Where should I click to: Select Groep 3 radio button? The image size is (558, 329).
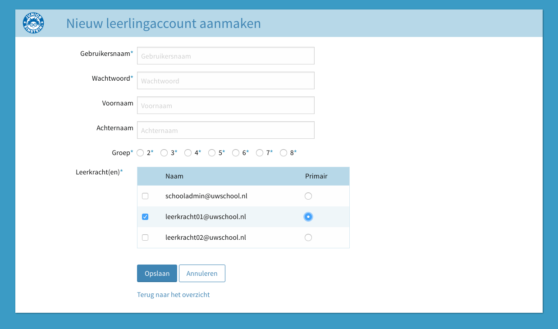click(x=164, y=153)
